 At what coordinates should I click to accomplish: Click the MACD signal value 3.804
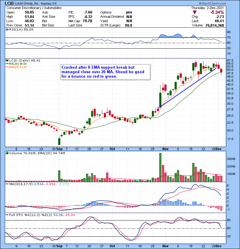coord(50,184)
